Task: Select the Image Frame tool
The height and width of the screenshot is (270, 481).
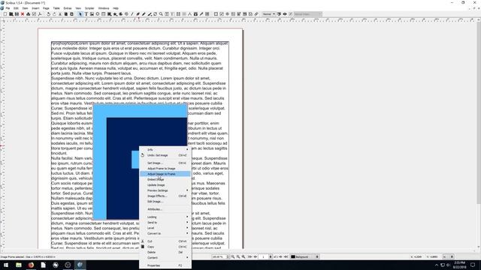Action: (92, 14)
